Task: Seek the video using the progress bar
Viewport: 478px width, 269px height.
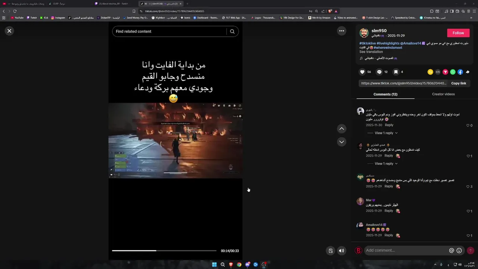Action: 164,251
